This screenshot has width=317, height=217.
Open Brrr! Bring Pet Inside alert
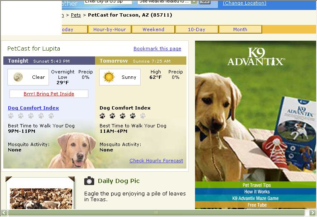coord(49,94)
